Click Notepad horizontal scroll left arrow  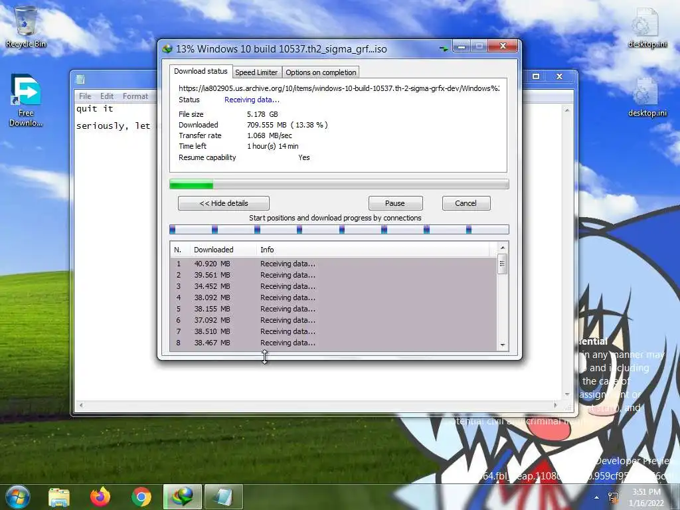click(80, 406)
